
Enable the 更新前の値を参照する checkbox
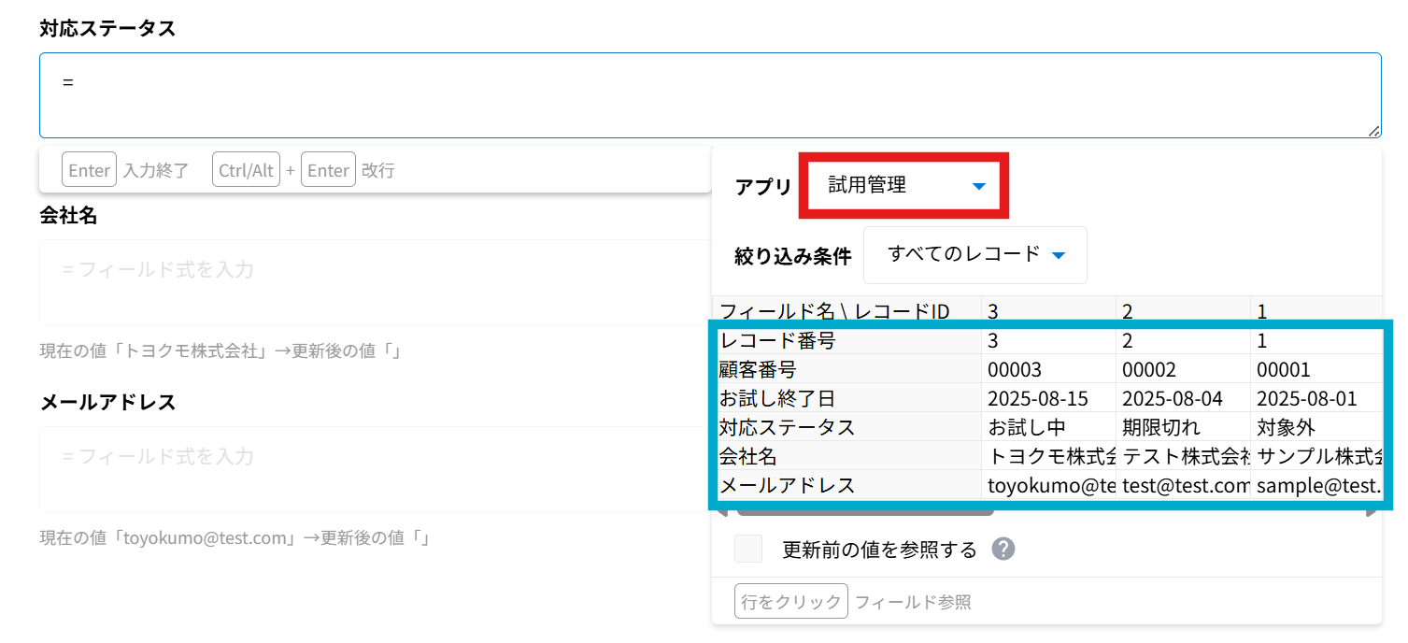pos(748,550)
